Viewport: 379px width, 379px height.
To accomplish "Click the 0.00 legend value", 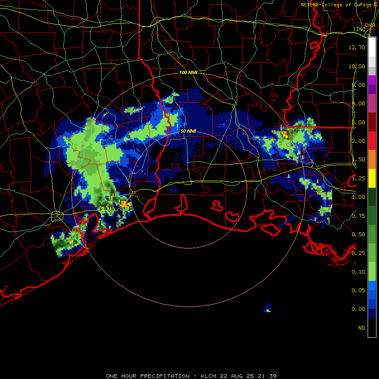I will 358,309.
